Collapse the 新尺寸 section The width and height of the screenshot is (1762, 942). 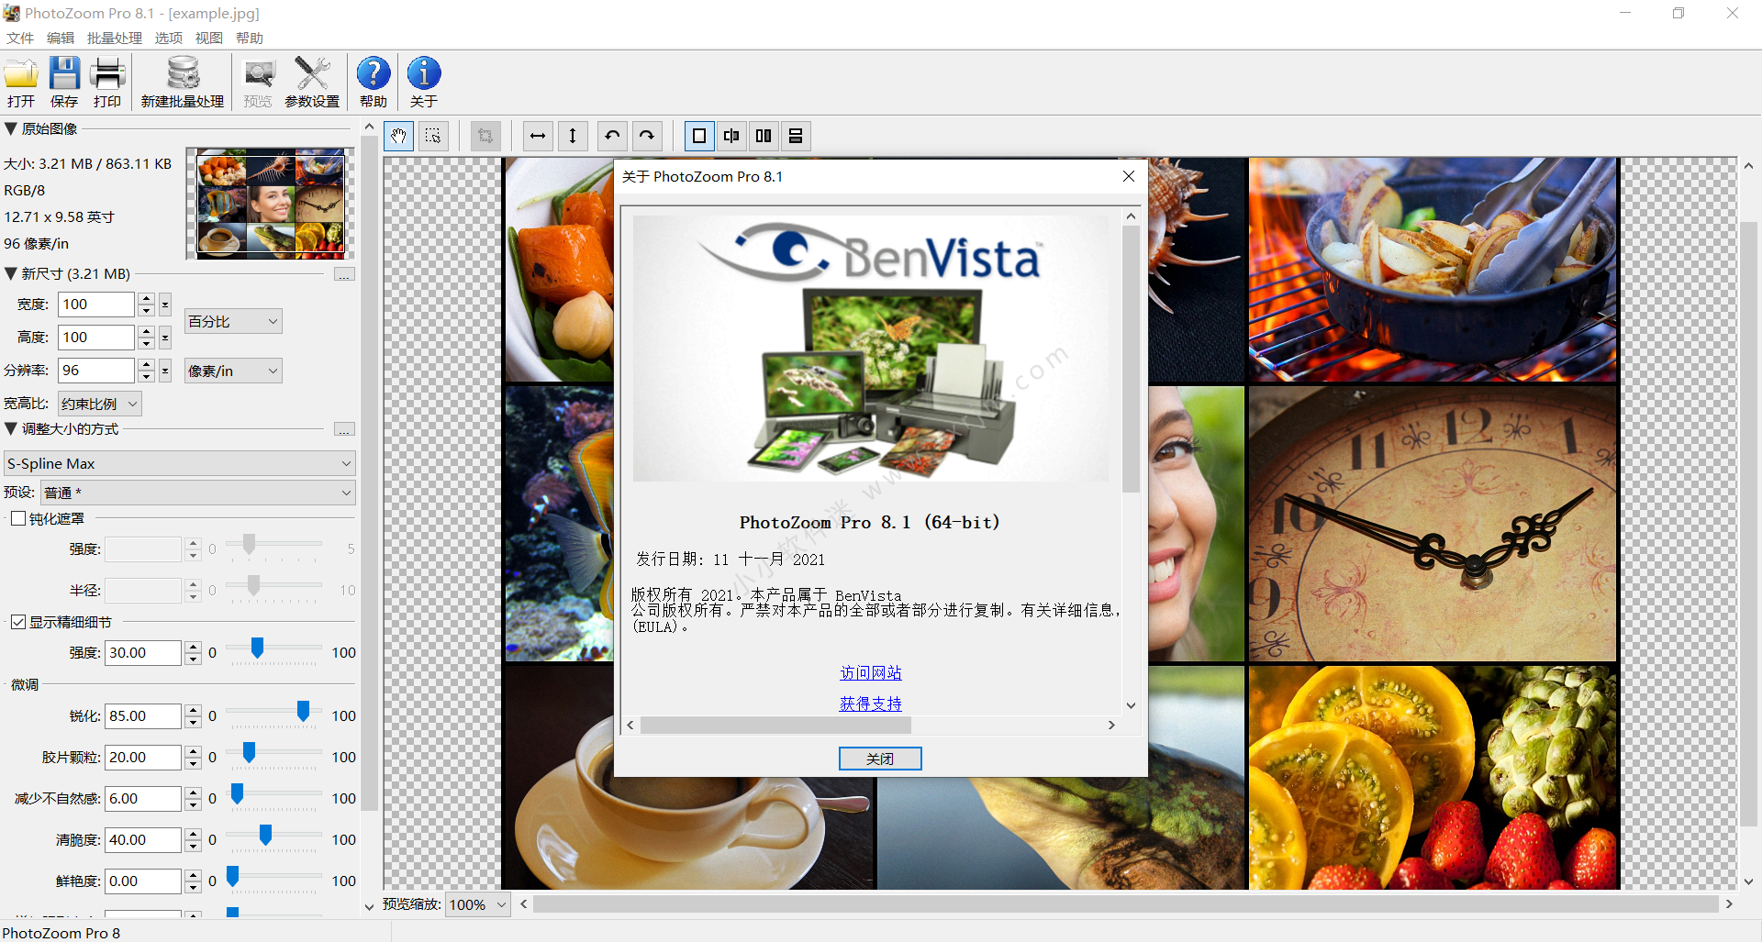pos(11,274)
